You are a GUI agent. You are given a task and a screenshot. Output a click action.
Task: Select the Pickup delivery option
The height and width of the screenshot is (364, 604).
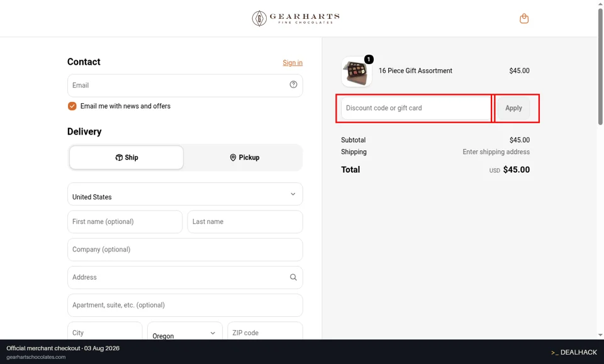(x=244, y=157)
